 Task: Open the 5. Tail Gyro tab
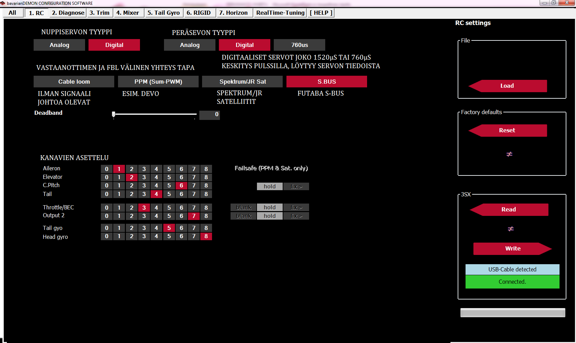[164, 13]
